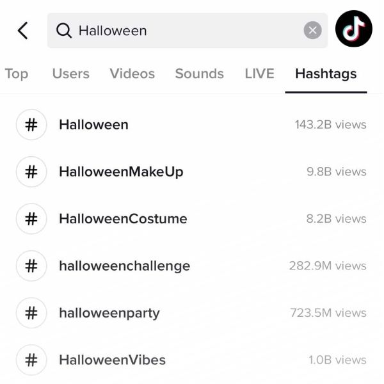
Task: Open the HalloweenMakeUp hashtag result
Action: pyautogui.click(x=191, y=172)
